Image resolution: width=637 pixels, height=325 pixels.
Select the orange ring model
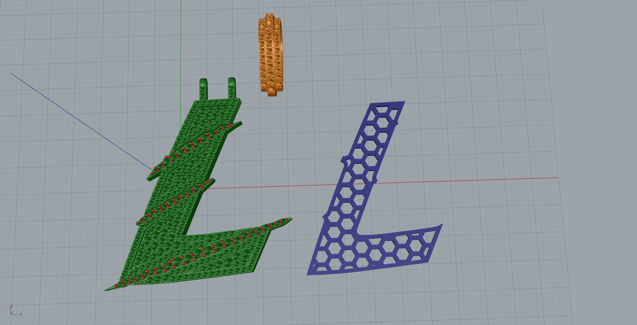pyautogui.click(x=271, y=55)
